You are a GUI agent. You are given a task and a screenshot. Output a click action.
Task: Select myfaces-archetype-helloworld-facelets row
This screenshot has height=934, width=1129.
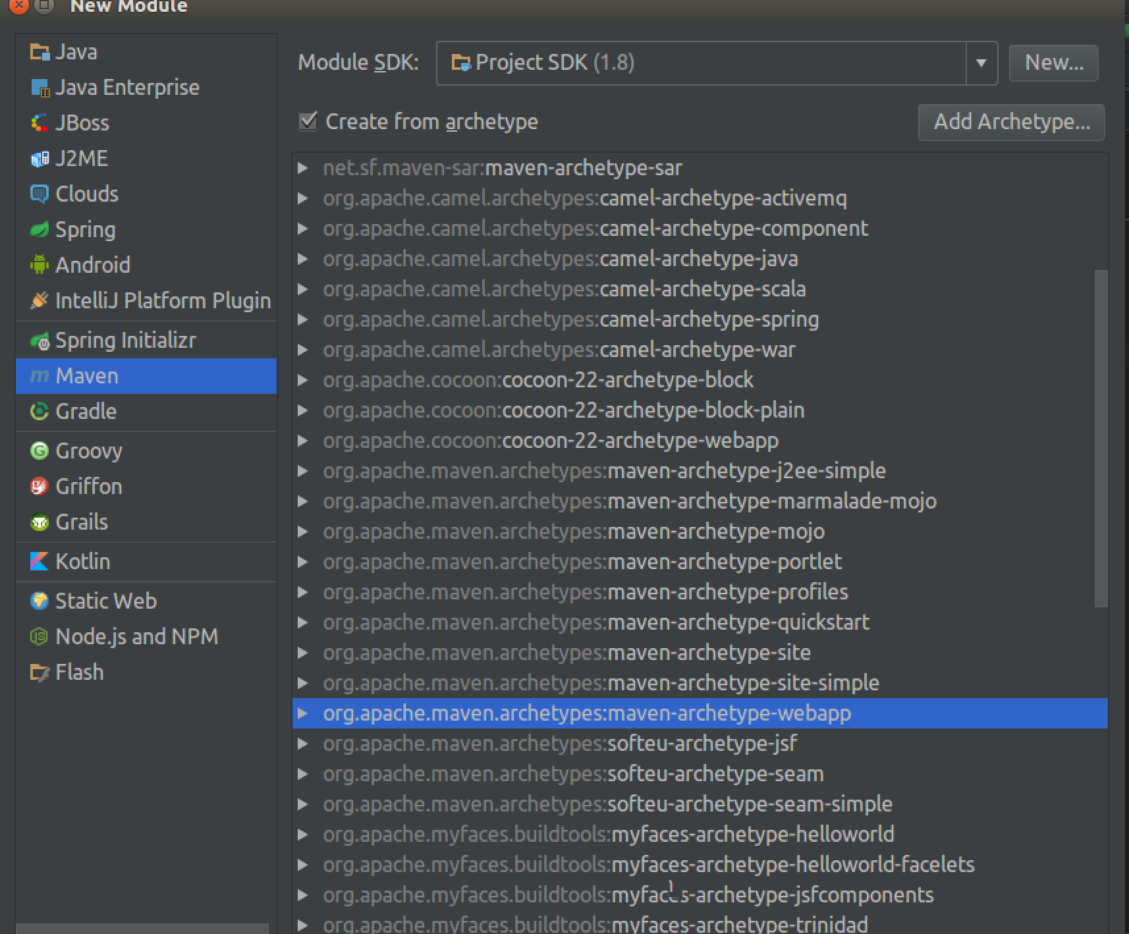click(x=700, y=865)
